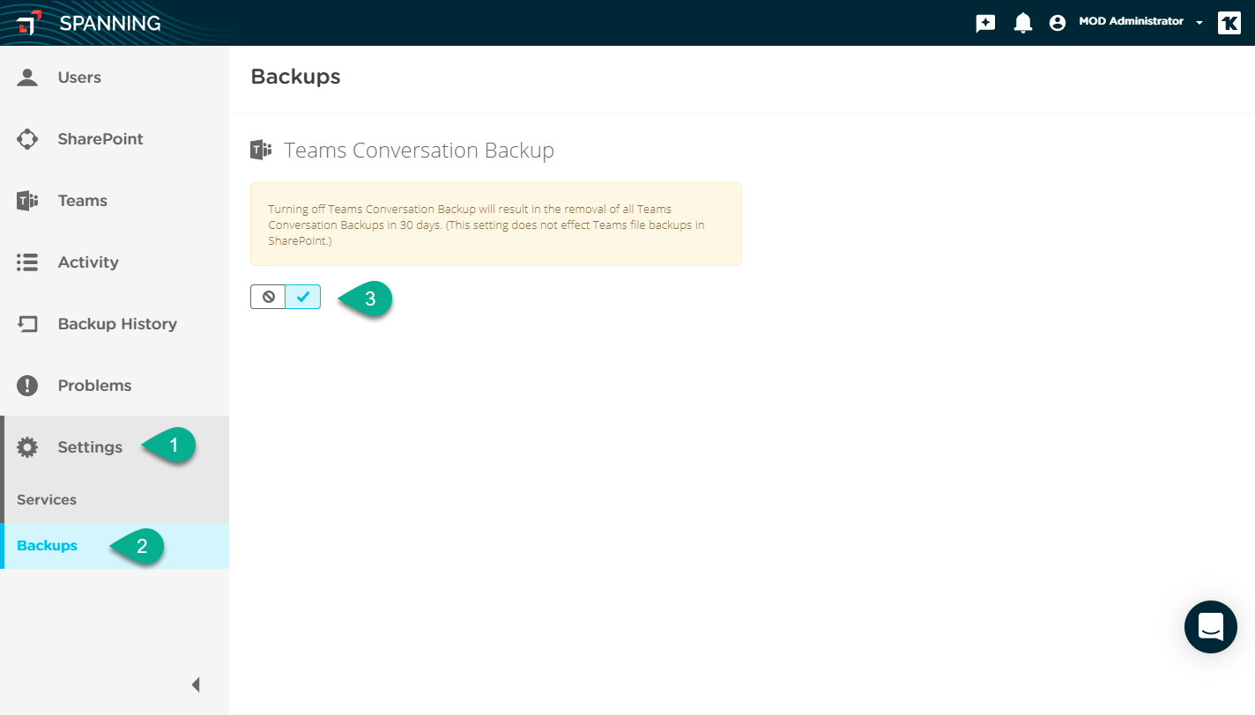
Task: Click the Teams icon in sidebar
Action: pos(27,201)
